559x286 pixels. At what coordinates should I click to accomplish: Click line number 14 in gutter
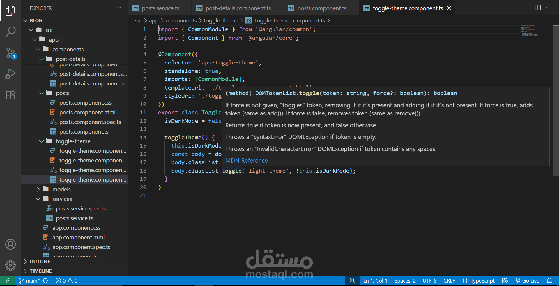coord(143,137)
